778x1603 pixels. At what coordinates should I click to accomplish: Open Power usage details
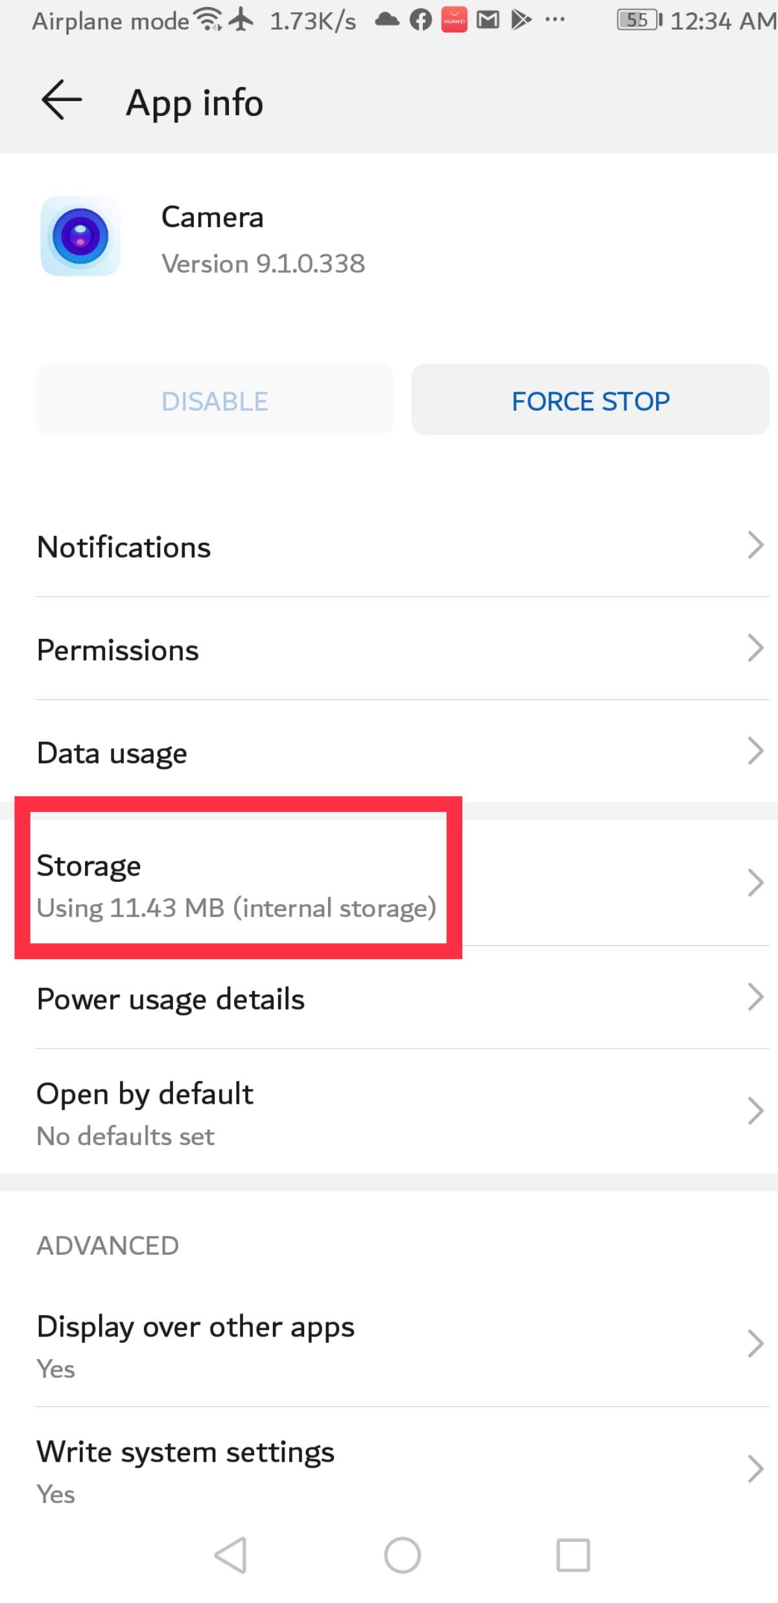pos(389,999)
